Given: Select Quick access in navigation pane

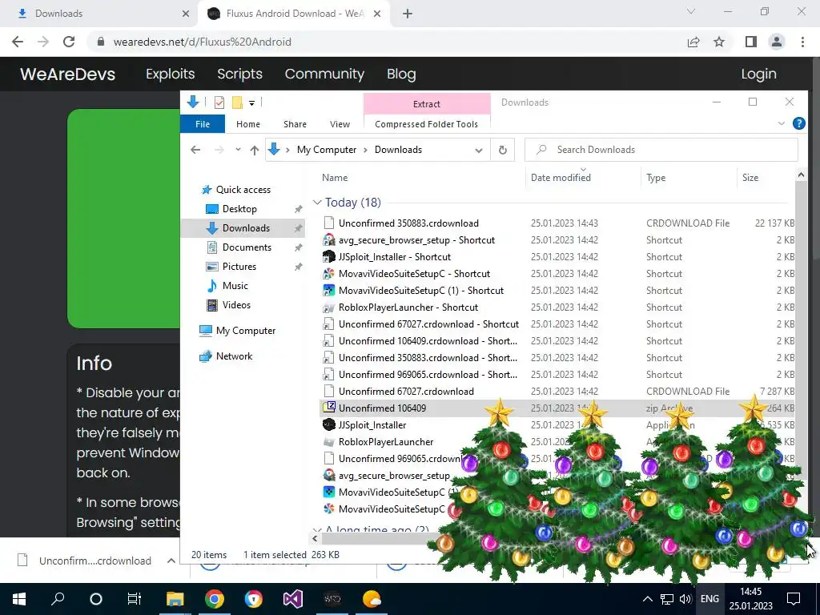Looking at the screenshot, I should click(x=243, y=190).
